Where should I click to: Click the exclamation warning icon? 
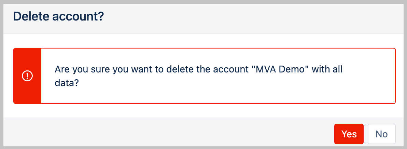(x=27, y=76)
